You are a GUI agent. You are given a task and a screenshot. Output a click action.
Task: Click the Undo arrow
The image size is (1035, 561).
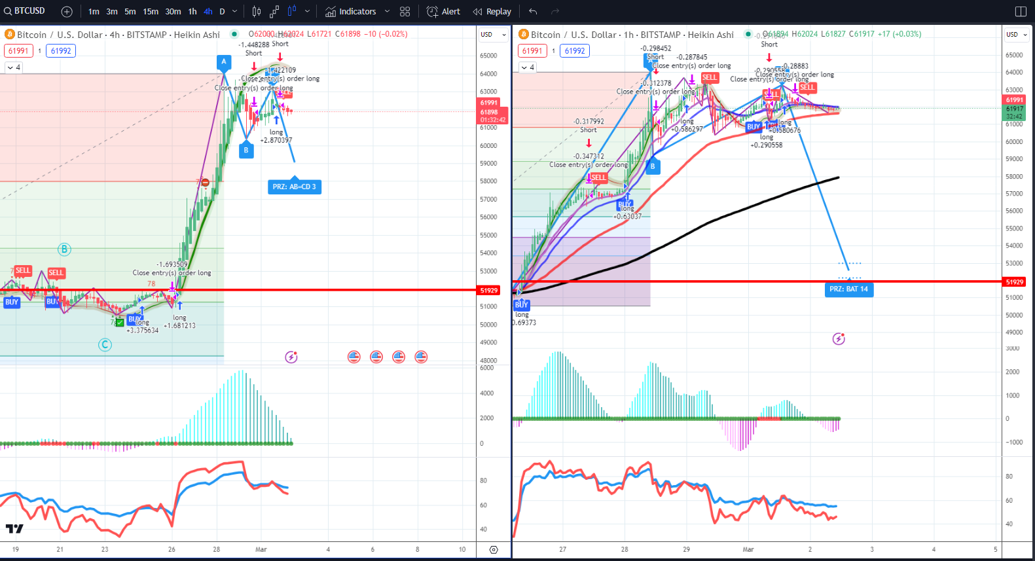pyautogui.click(x=533, y=11)
